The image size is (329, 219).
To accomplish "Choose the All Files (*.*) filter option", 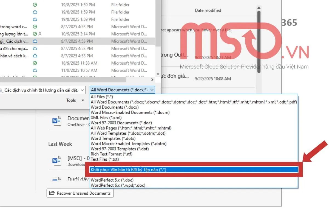I will click(x=101, y=97).
